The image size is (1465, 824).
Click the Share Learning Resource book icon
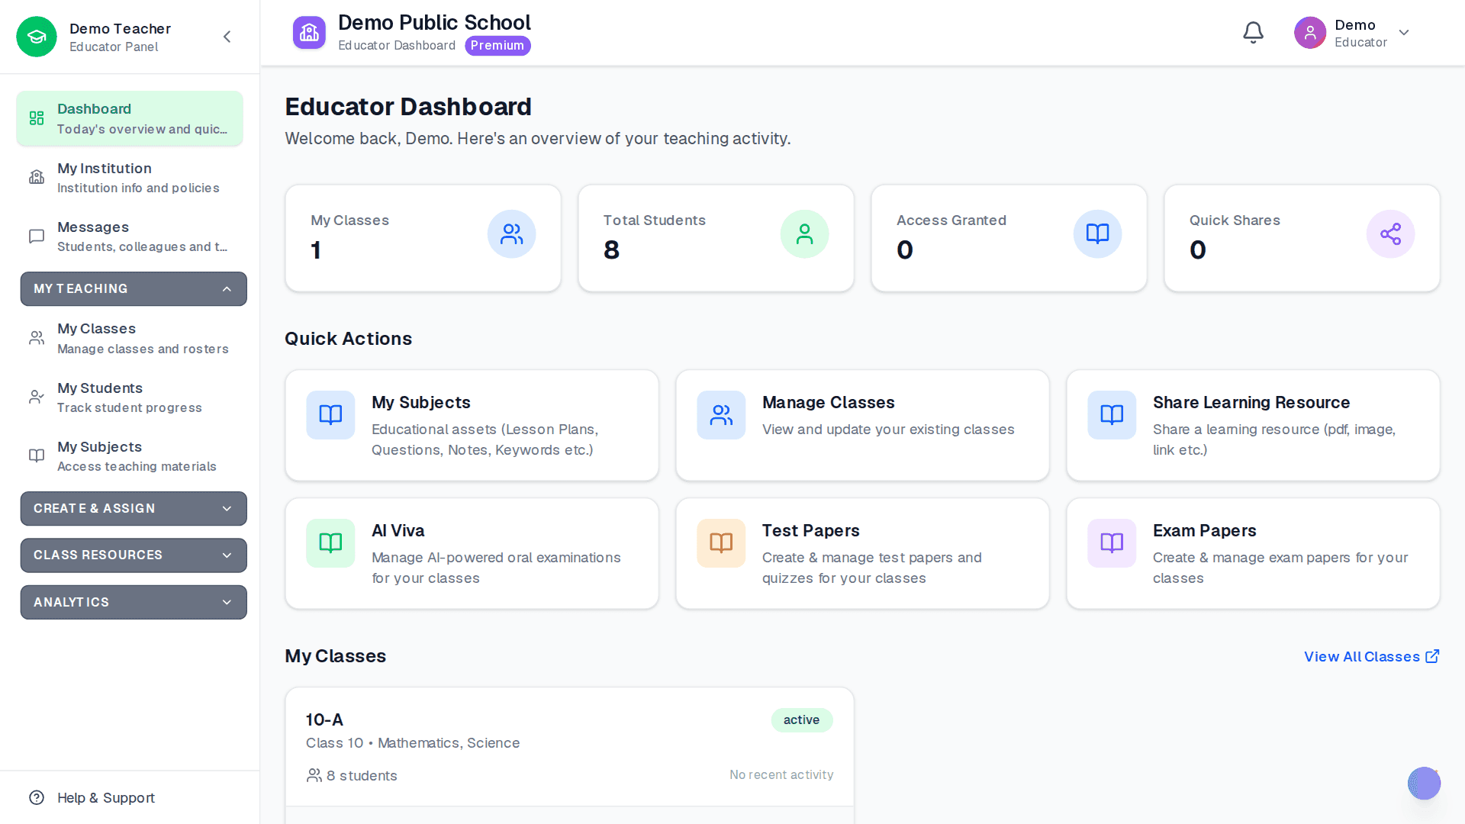pyautogui.click(x=1112, y=415)
